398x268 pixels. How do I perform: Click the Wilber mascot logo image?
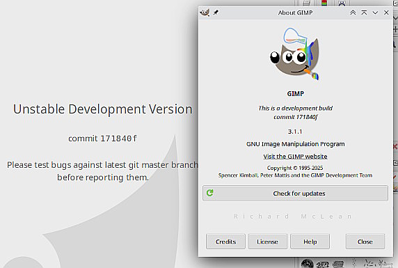[x=295, y=54]
